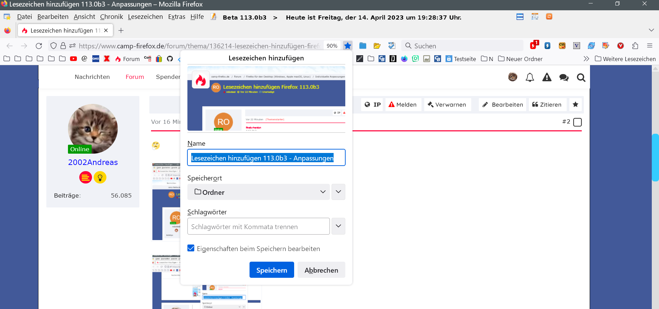This screenshot has width=659, height=309.
Task: Click the 90% zoom level indicator
Action: pyautogui.click(x=332, y=46)
